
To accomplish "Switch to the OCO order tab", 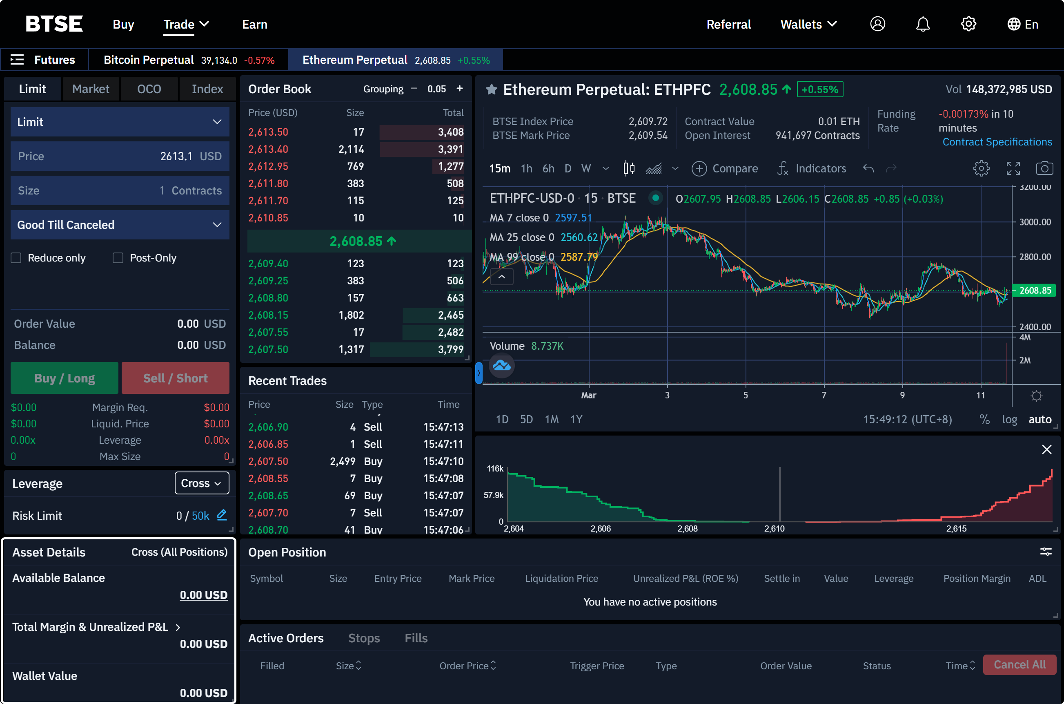I will coord(149,89).
